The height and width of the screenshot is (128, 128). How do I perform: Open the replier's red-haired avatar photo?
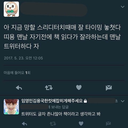11,107
